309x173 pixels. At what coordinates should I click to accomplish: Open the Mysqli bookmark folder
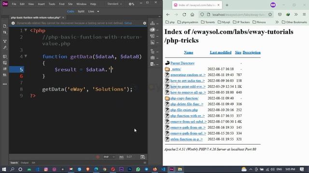coord(224,22)
